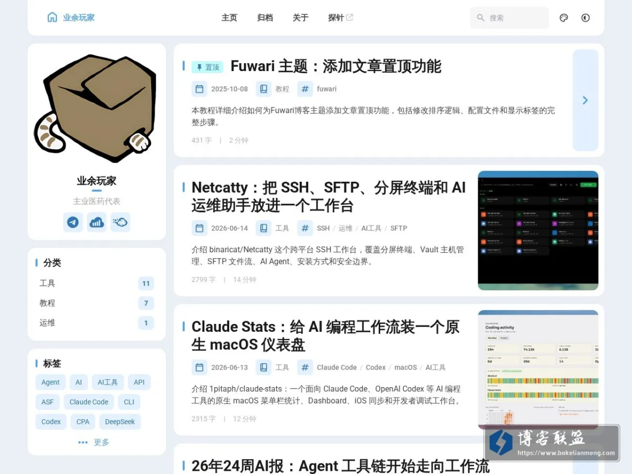This screenshot has height=474, width=632.
Task: Click the book icon on the Claude Stats post
Action: tap(264, 367)
